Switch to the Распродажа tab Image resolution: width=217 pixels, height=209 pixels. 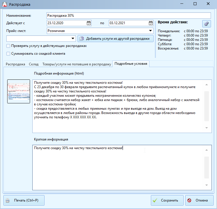pyautogui.click(x=15, y=64)
